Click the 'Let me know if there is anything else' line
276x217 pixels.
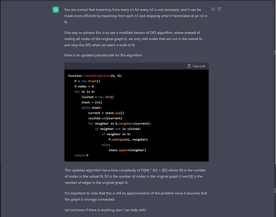(x=105, y=210)
